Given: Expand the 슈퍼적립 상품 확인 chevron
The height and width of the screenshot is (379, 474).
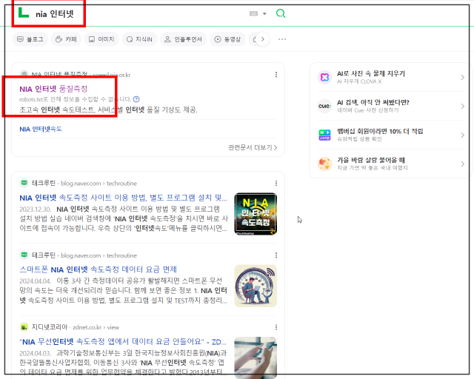Looking at the screenshot, I should coord(462,135).
